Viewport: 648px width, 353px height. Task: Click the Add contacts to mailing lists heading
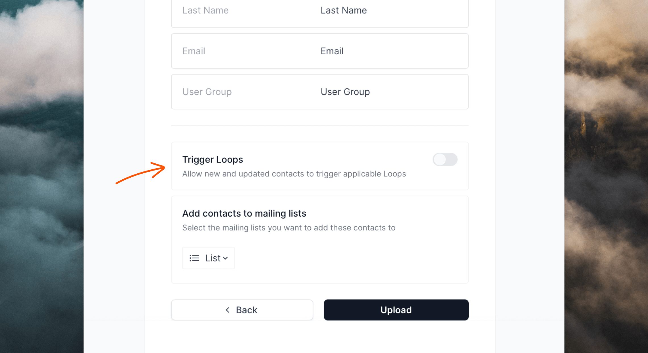[x=244, y=213]
